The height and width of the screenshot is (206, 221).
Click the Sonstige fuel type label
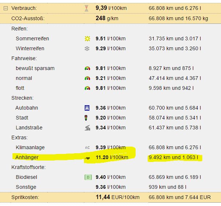[x=26, y=187]
